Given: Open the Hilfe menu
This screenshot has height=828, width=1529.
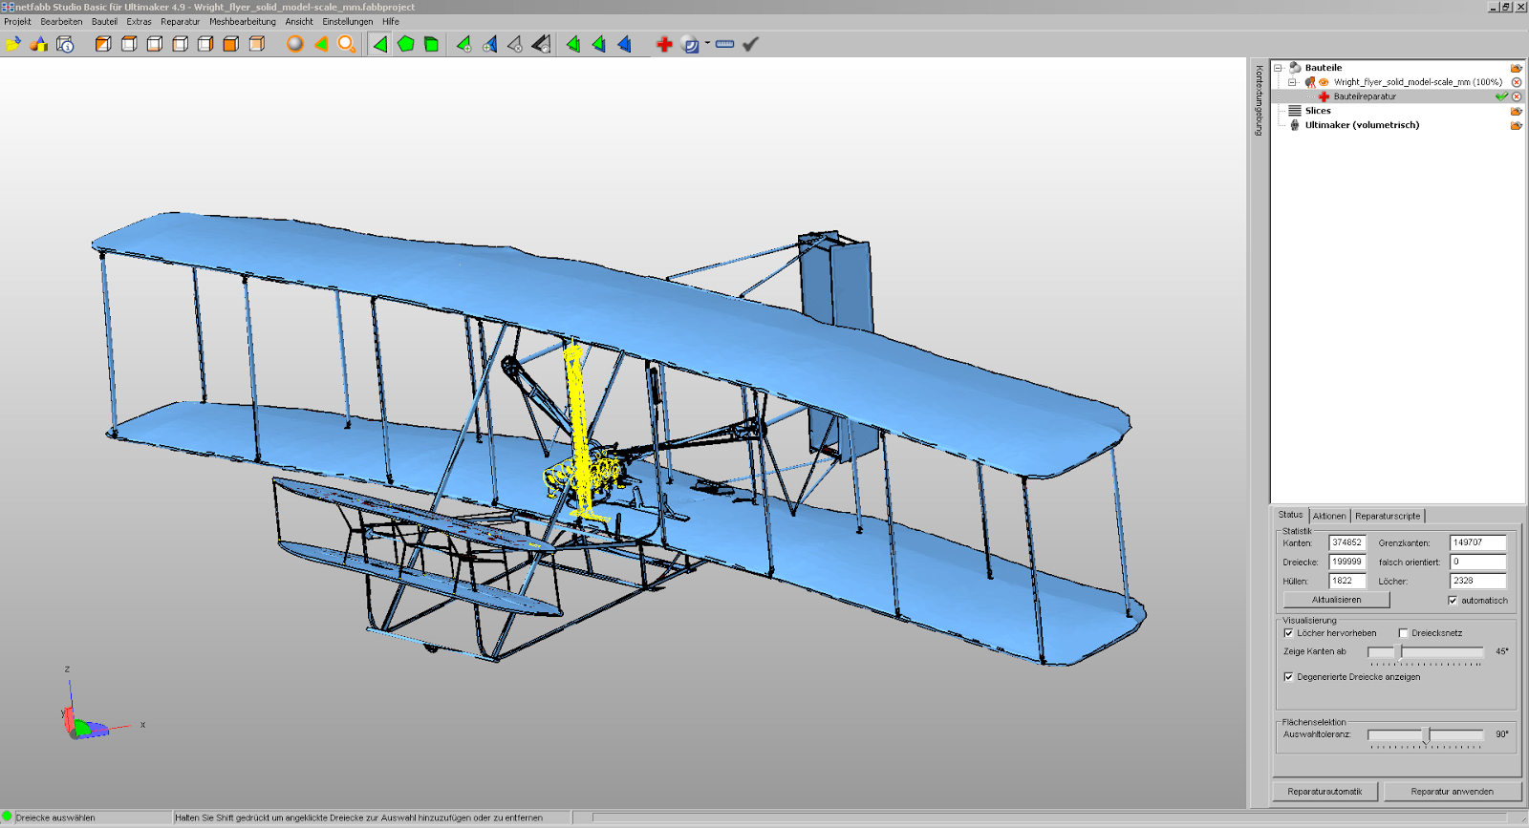Looking at the screenshot, I should pyautogui.click(x=391, y=22).
